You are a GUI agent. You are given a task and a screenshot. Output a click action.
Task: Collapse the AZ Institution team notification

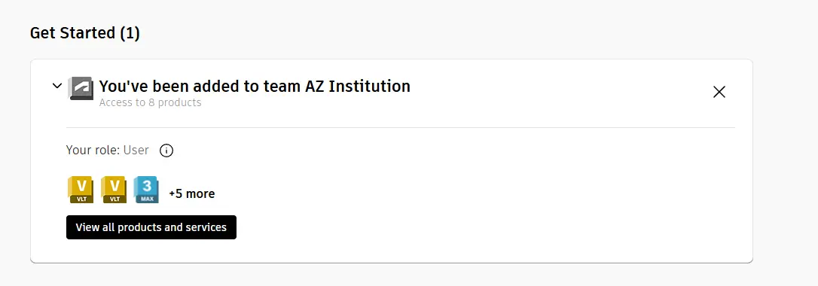point(56,86)
